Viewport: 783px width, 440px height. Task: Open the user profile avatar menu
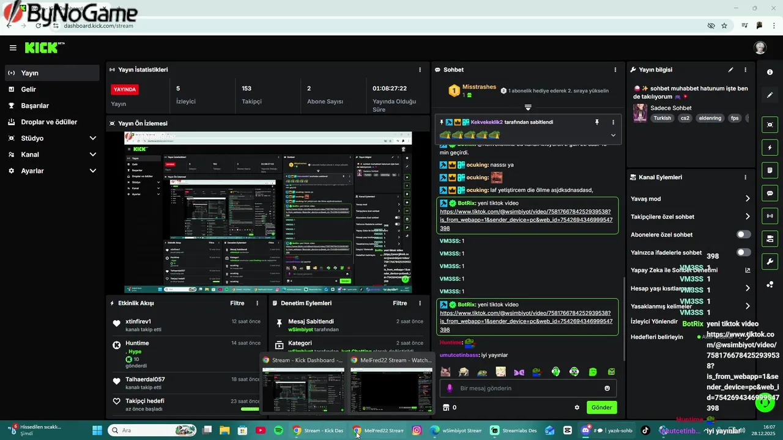tap(760, 48)
